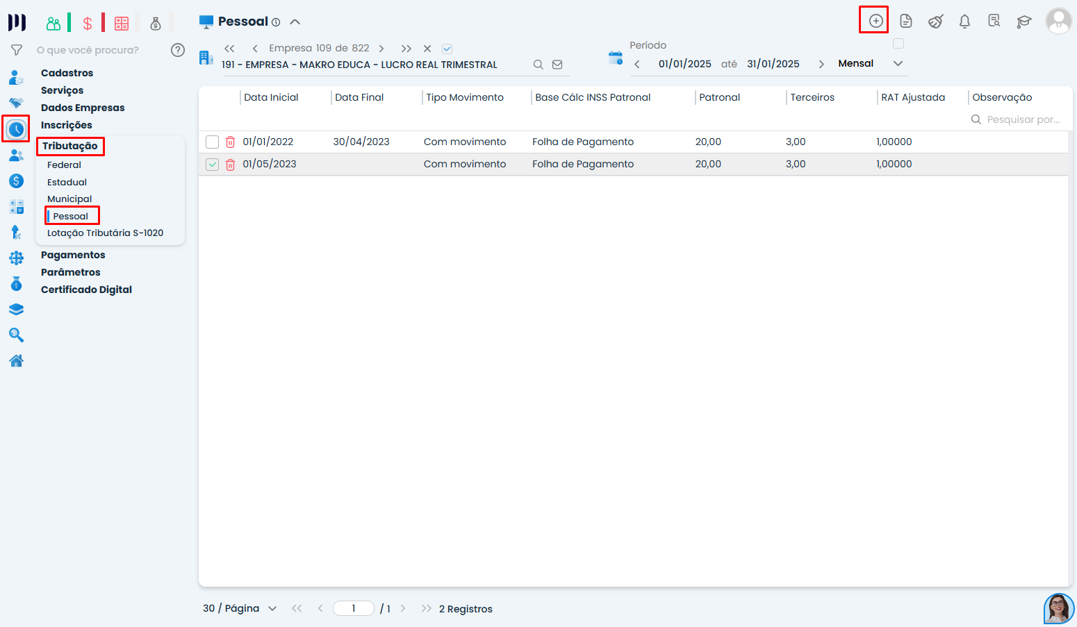This screenshot has height=627, width=1077.
Task: Click the home icon in left sidebar
Action: (16, 360)
